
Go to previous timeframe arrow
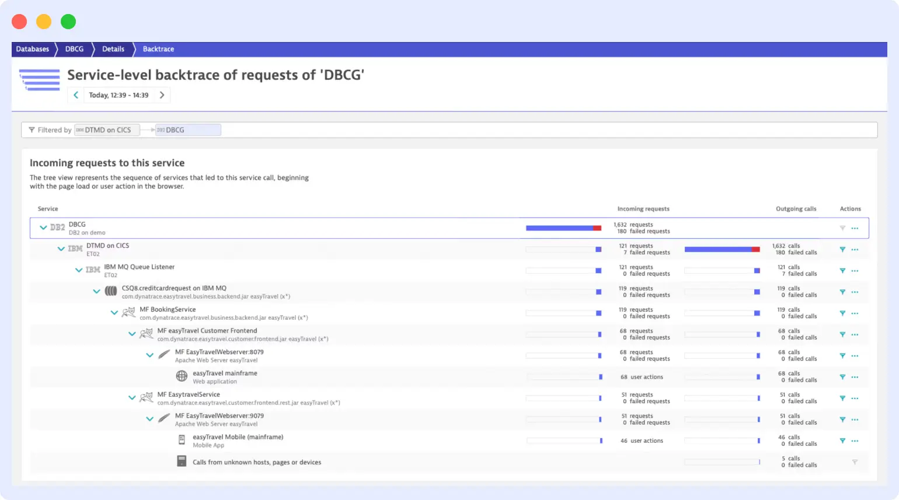click(x=76, y=95)
